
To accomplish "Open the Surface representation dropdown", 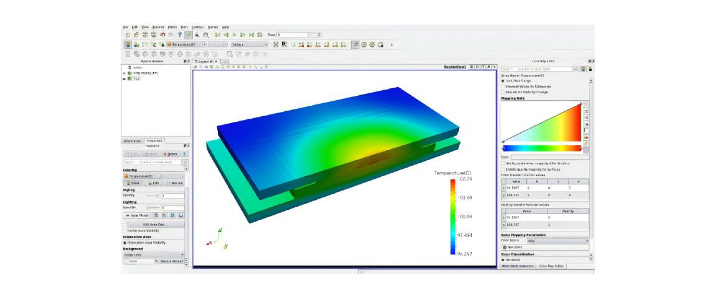I will 249,45.
